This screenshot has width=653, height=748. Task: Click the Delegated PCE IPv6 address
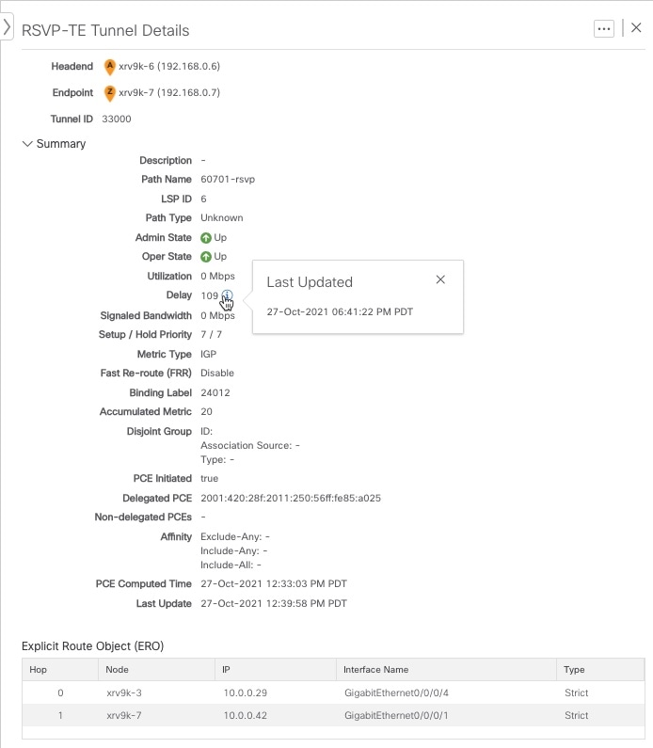tap(291, 498)
